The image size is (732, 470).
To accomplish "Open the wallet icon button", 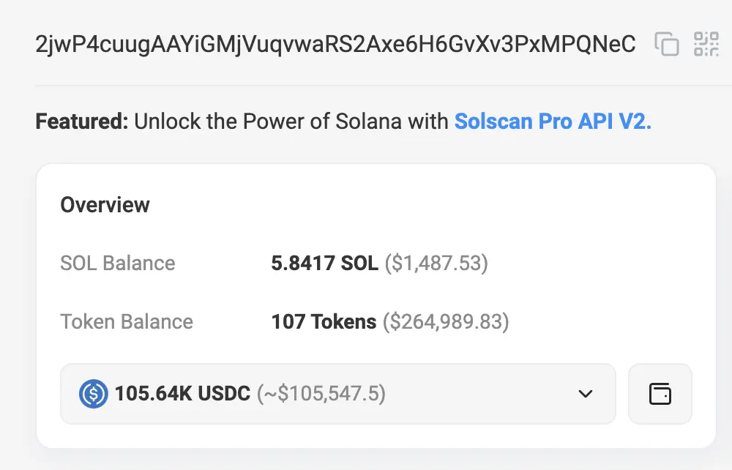I will [x=660, y=394].
